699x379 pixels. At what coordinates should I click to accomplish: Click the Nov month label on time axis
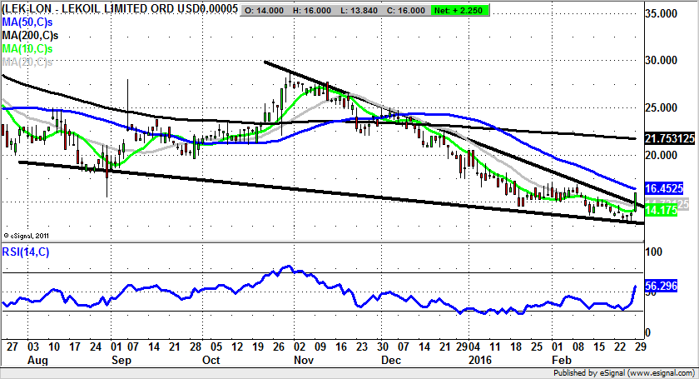[x=303, y=362]
